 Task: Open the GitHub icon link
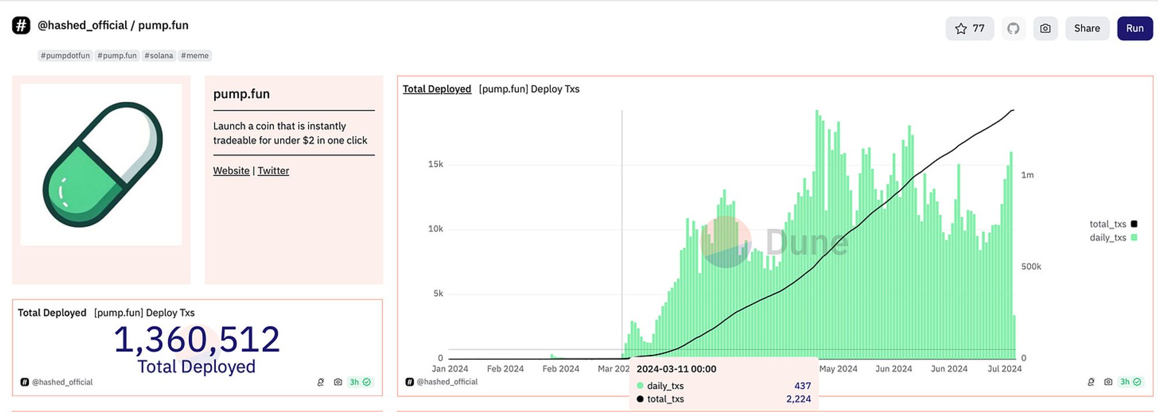click(x=1013, y=28)
